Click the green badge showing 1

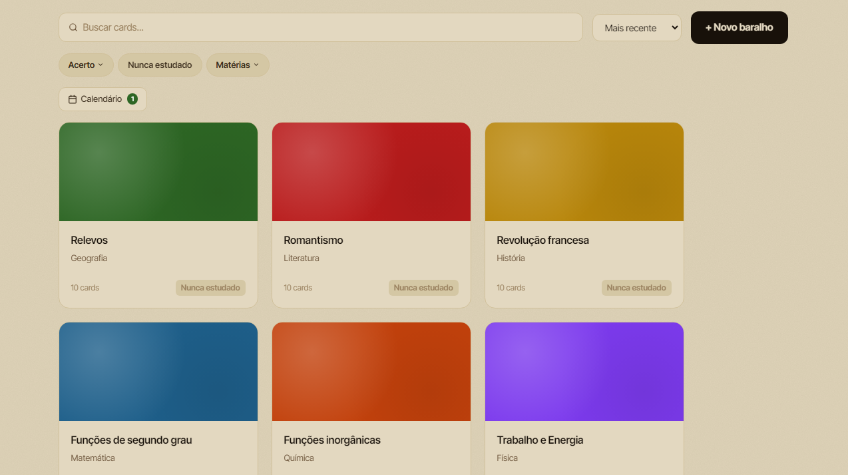click(x=132, y=99)
